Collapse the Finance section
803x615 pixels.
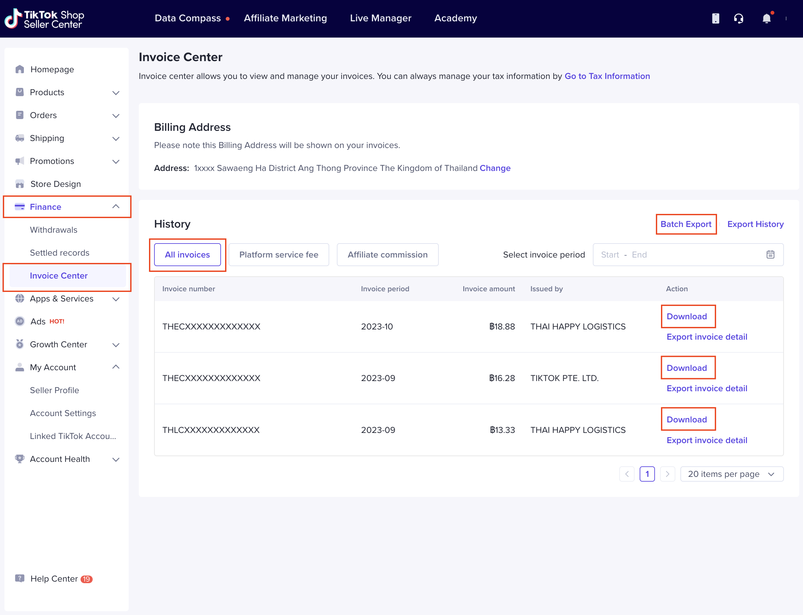click(116, 207)
